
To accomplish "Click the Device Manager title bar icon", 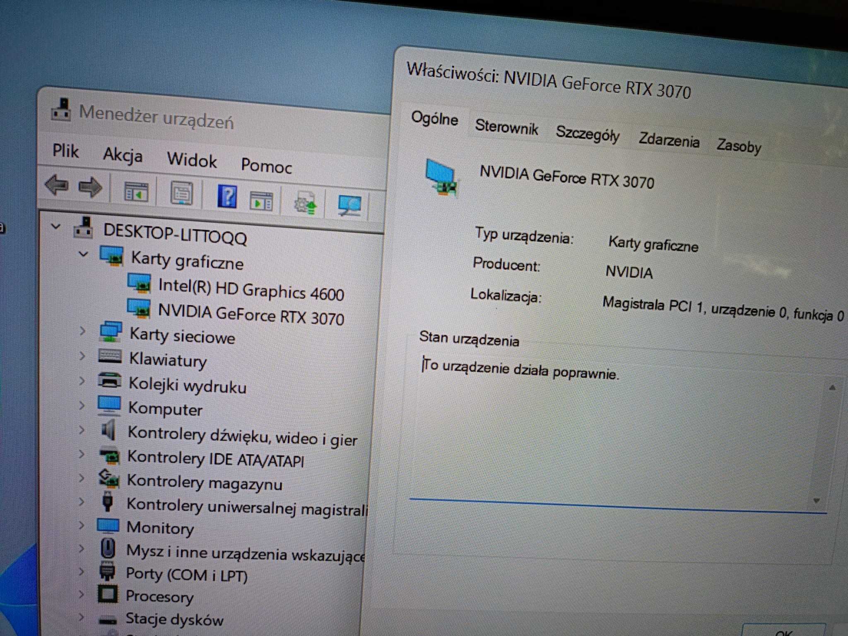I will [61, 110].
